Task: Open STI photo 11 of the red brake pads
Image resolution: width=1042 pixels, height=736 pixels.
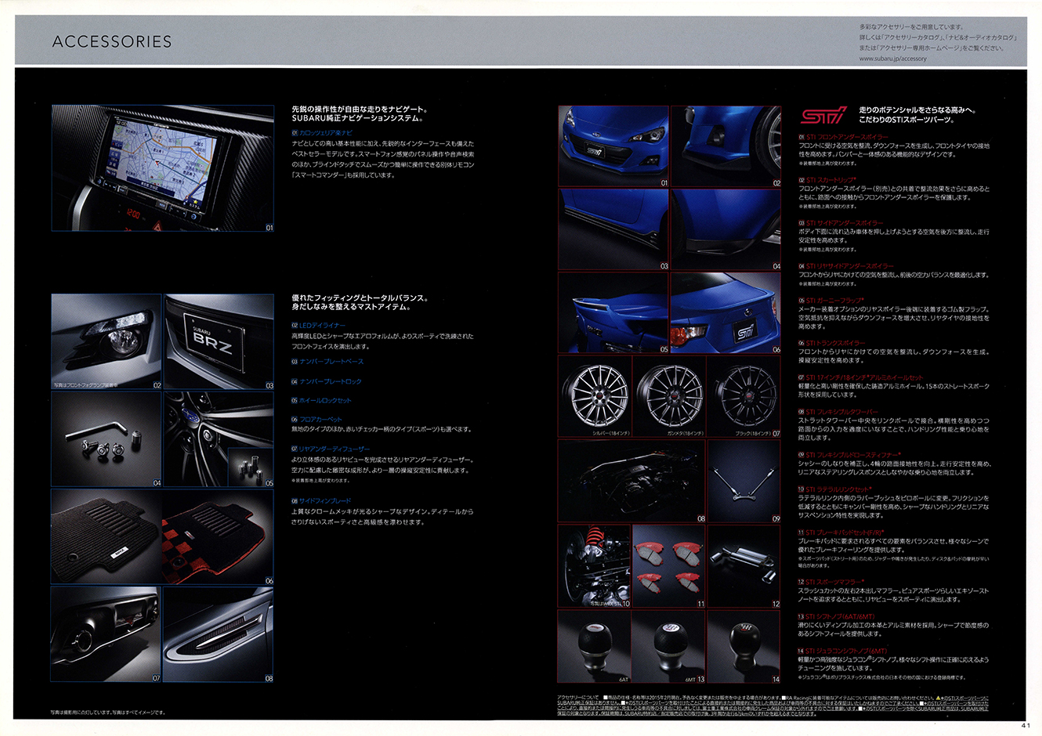Action: (670, 567)
